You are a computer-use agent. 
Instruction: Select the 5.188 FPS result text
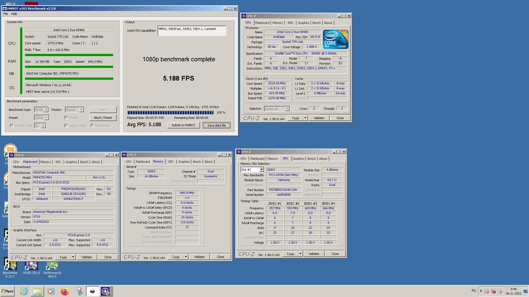(179, 78)
